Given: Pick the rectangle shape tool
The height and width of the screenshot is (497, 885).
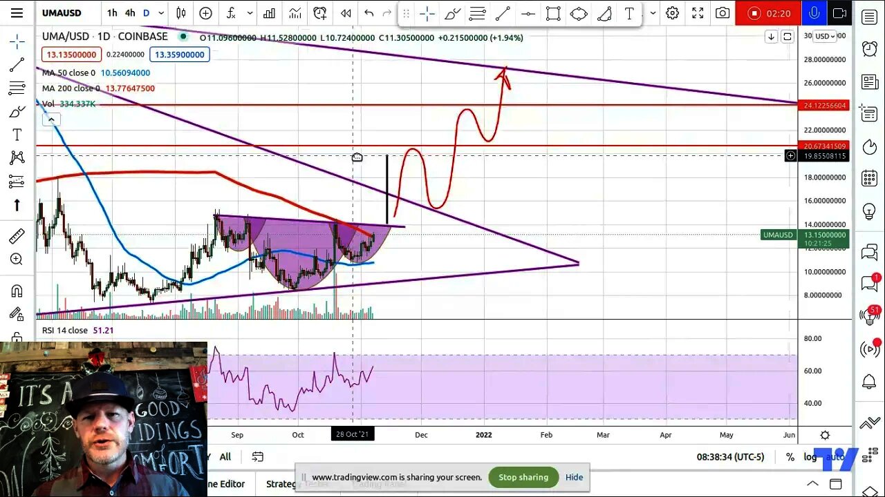Looking at the screenshot, I should pyautogui.click(x=552, y=12).
